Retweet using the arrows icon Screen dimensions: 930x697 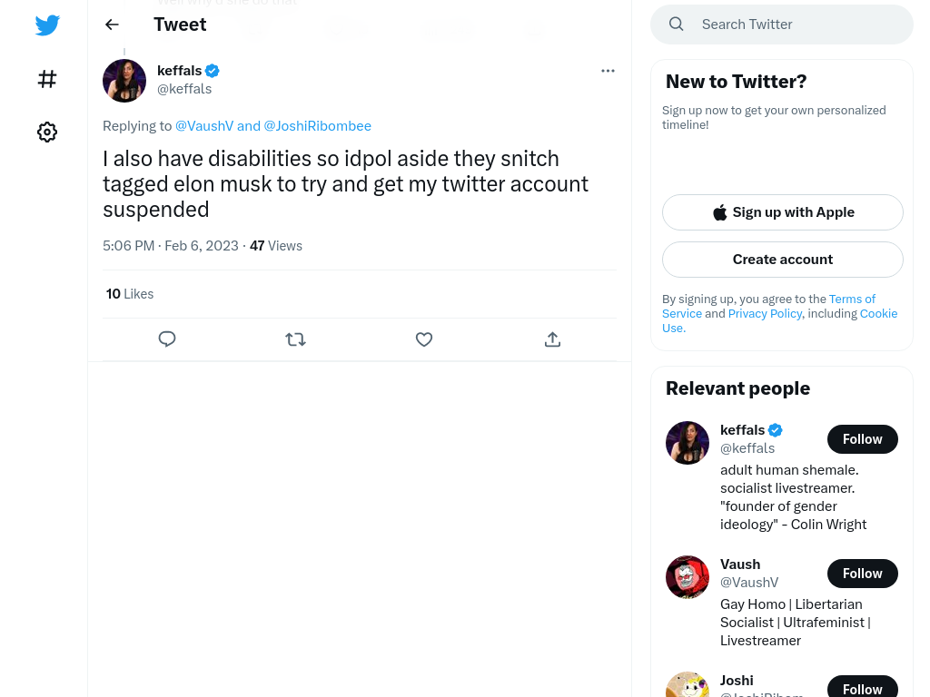point(295,339)
